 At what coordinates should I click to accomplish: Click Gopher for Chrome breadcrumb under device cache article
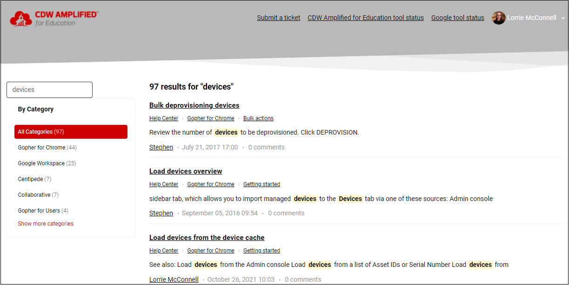pos(211,251)
